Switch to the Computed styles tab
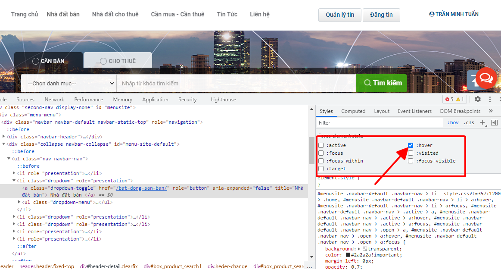This screenshot has height=269, width=501. click(353, 111)
